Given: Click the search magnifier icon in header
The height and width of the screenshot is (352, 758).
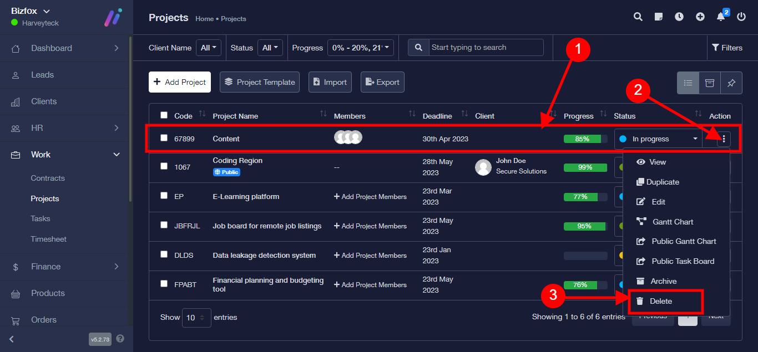Looking at the screenshot, I should pyautogui.click(x=638, y=17).
